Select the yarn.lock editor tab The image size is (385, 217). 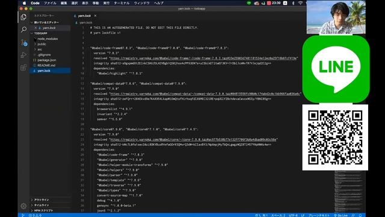click(84, 16)
